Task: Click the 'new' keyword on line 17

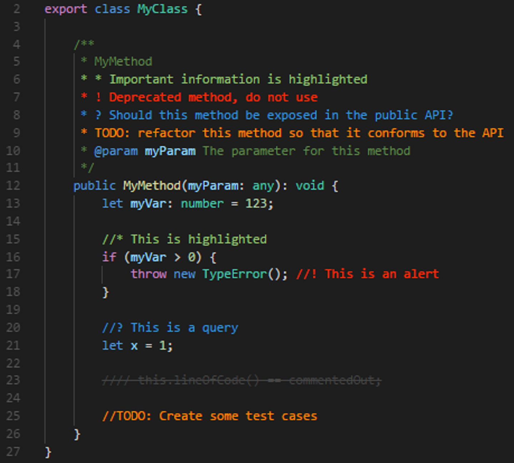Action: pyautogui.click(x=185, y=274)
